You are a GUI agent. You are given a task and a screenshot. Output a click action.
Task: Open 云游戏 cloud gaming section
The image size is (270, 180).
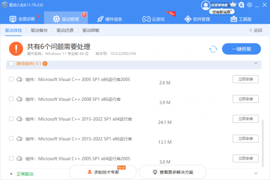[153, 19]
